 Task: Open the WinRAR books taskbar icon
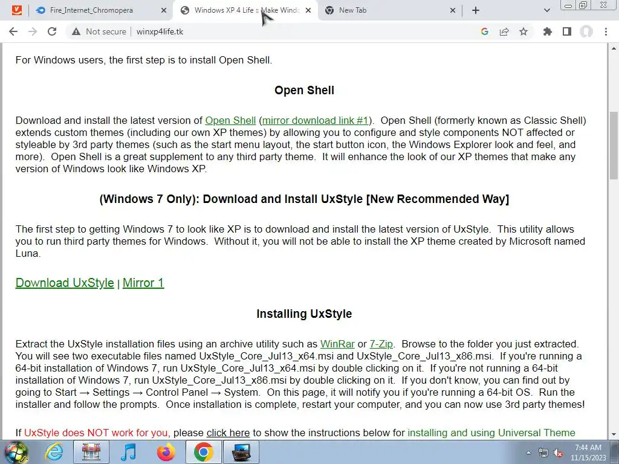pos(91,452)
